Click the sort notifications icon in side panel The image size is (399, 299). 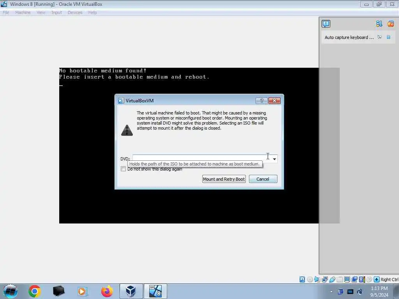click(379, 24)
